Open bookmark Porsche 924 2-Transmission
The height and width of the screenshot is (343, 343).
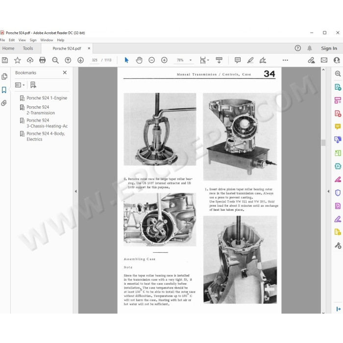41,110
